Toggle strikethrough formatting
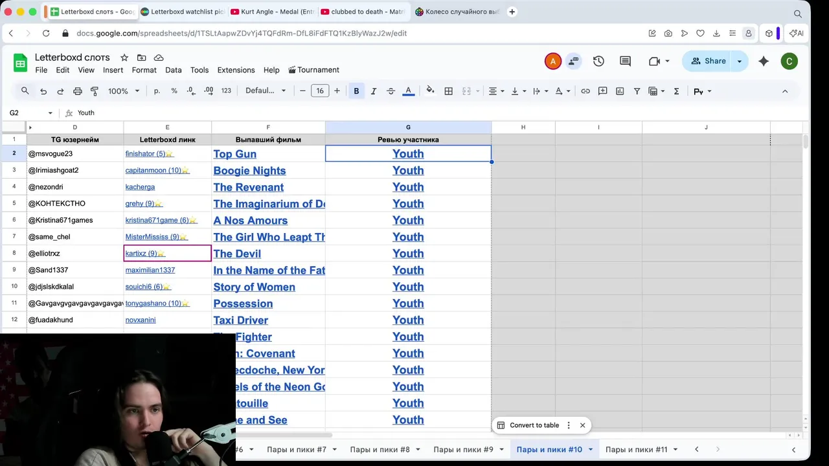The width and height of the screenshot is (829, 466). (x=391, y=91)
